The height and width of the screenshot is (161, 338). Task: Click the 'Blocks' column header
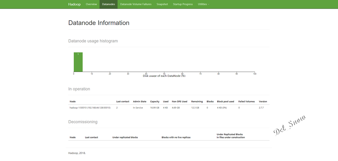click(x=210, y=102)
